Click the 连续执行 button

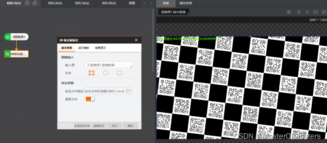pyautogui.click(x=99, y=126)
